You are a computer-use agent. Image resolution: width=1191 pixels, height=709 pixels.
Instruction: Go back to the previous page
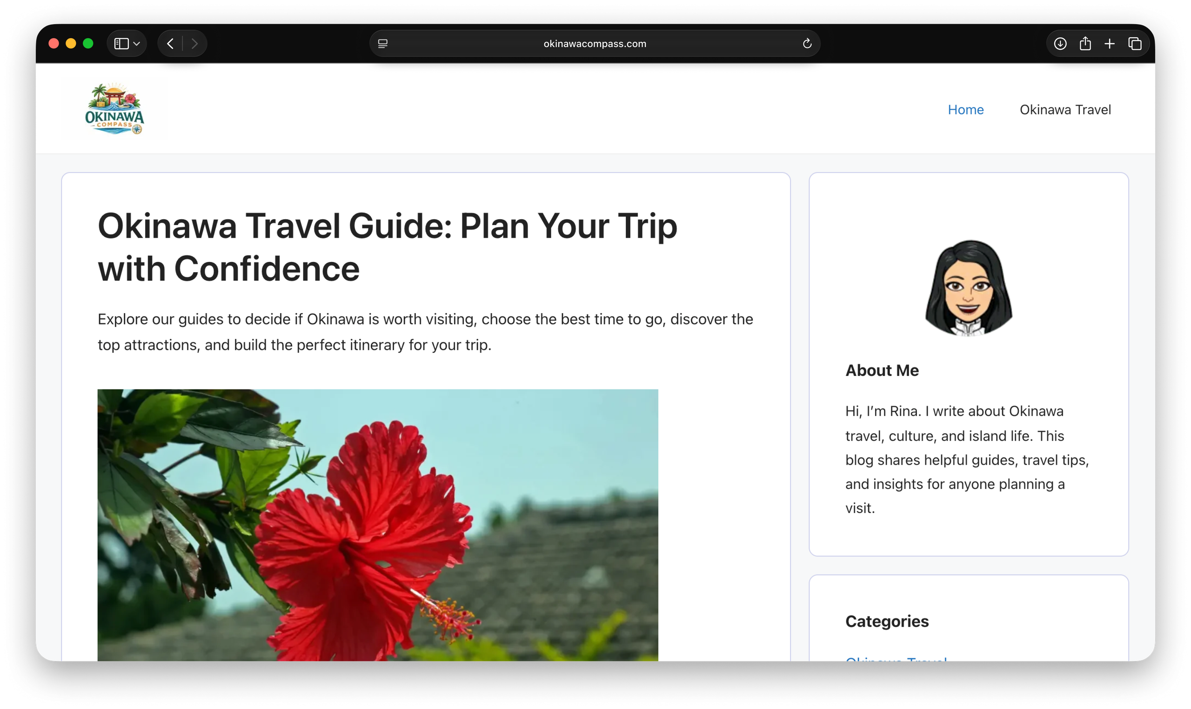[x=170, y=43]
